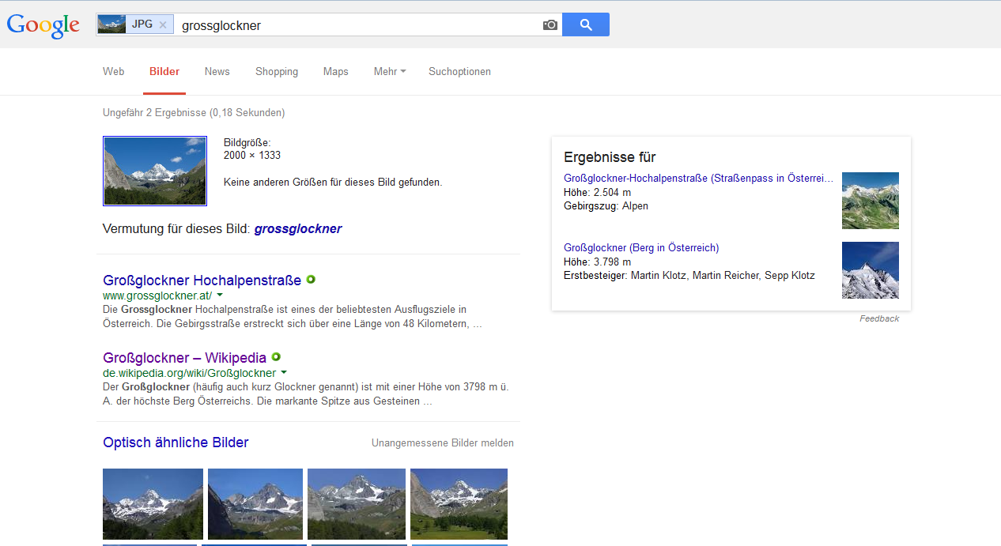Screen dimensions: 1001x546
Task: Click Großglockner (Berg in Österreich) link
Action: point(641,248)
